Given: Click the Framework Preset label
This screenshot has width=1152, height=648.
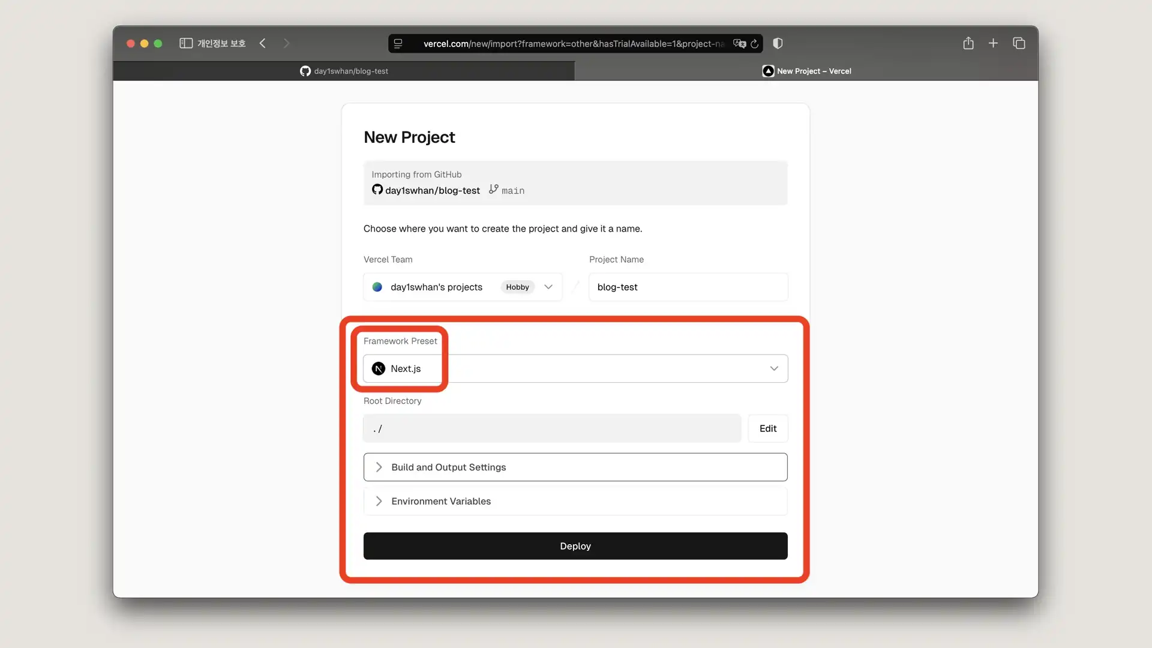Looking at the screenshot, I should tap(400, 341).
